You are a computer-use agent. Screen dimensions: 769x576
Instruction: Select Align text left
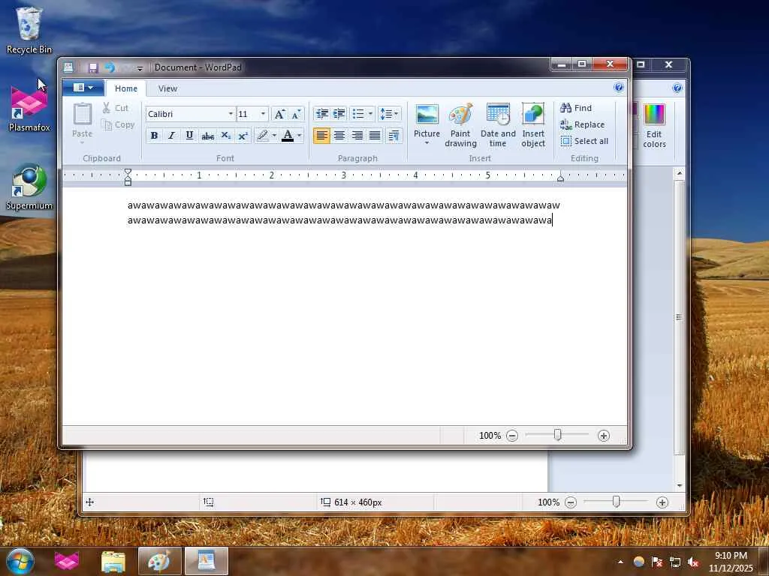click(x=321, y=136)
